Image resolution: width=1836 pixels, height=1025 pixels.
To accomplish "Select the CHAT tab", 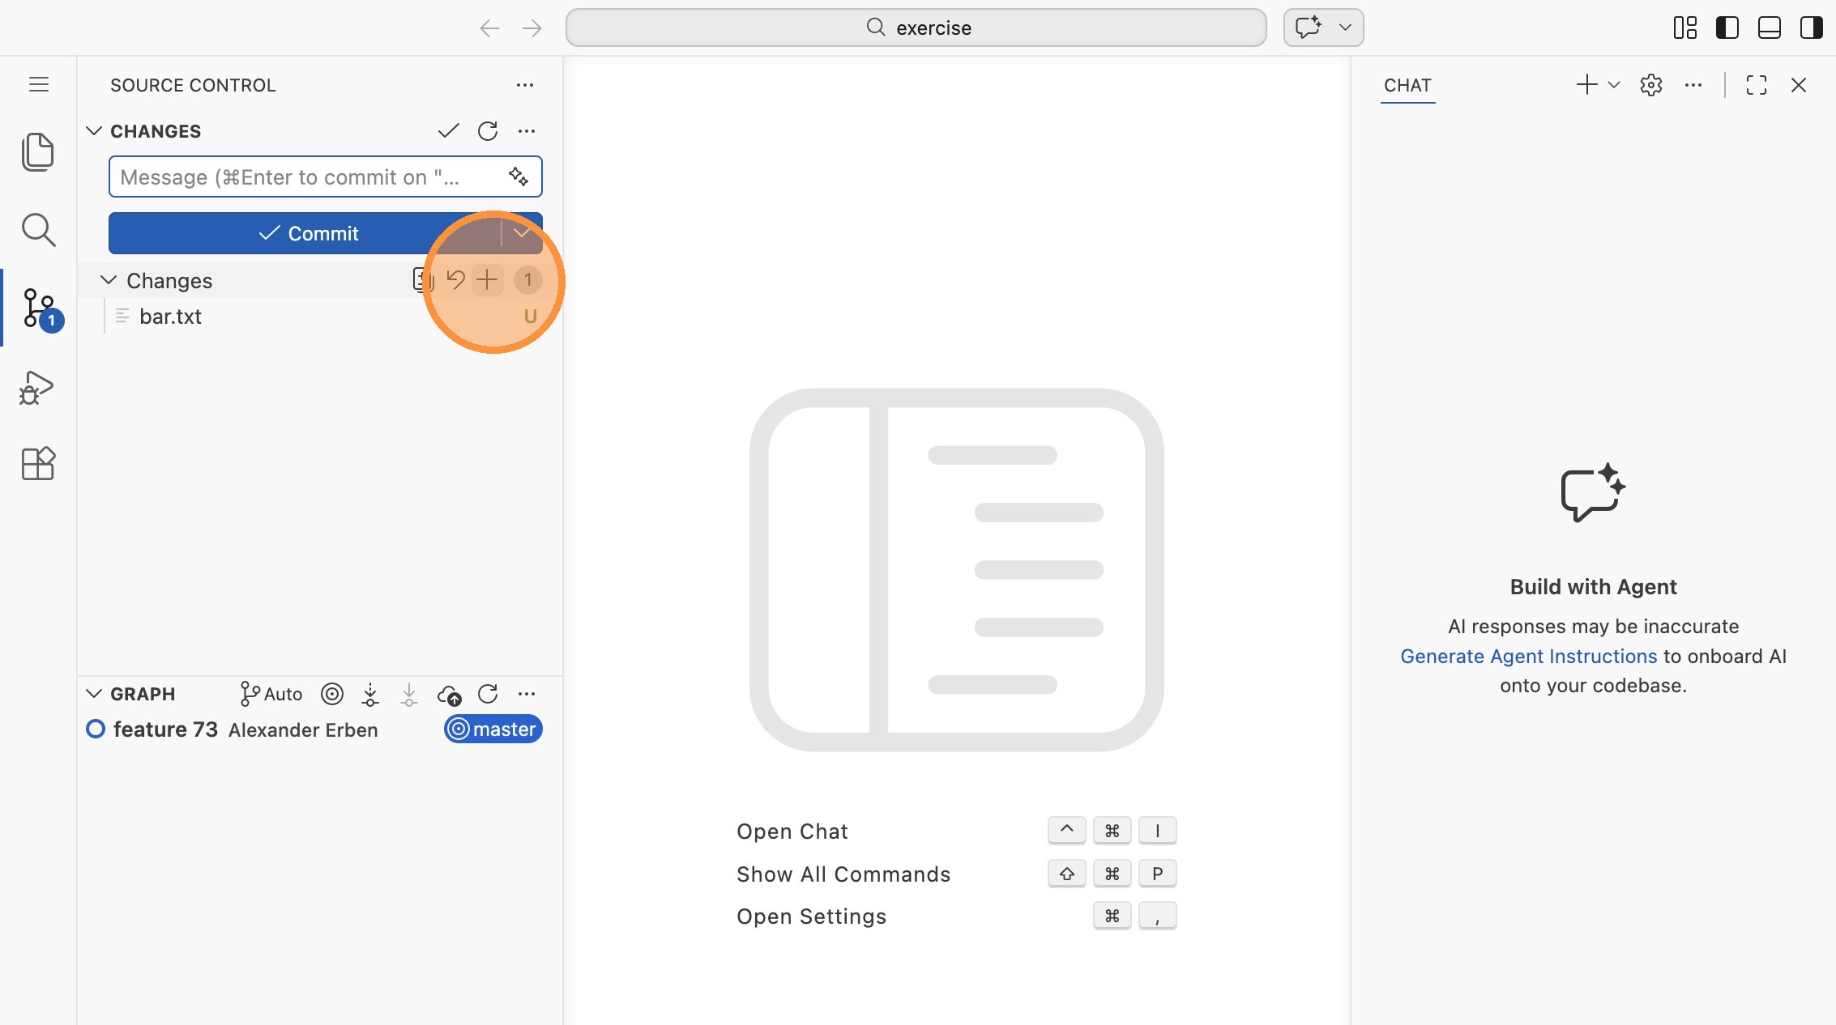I will (x=1407, y=85).
